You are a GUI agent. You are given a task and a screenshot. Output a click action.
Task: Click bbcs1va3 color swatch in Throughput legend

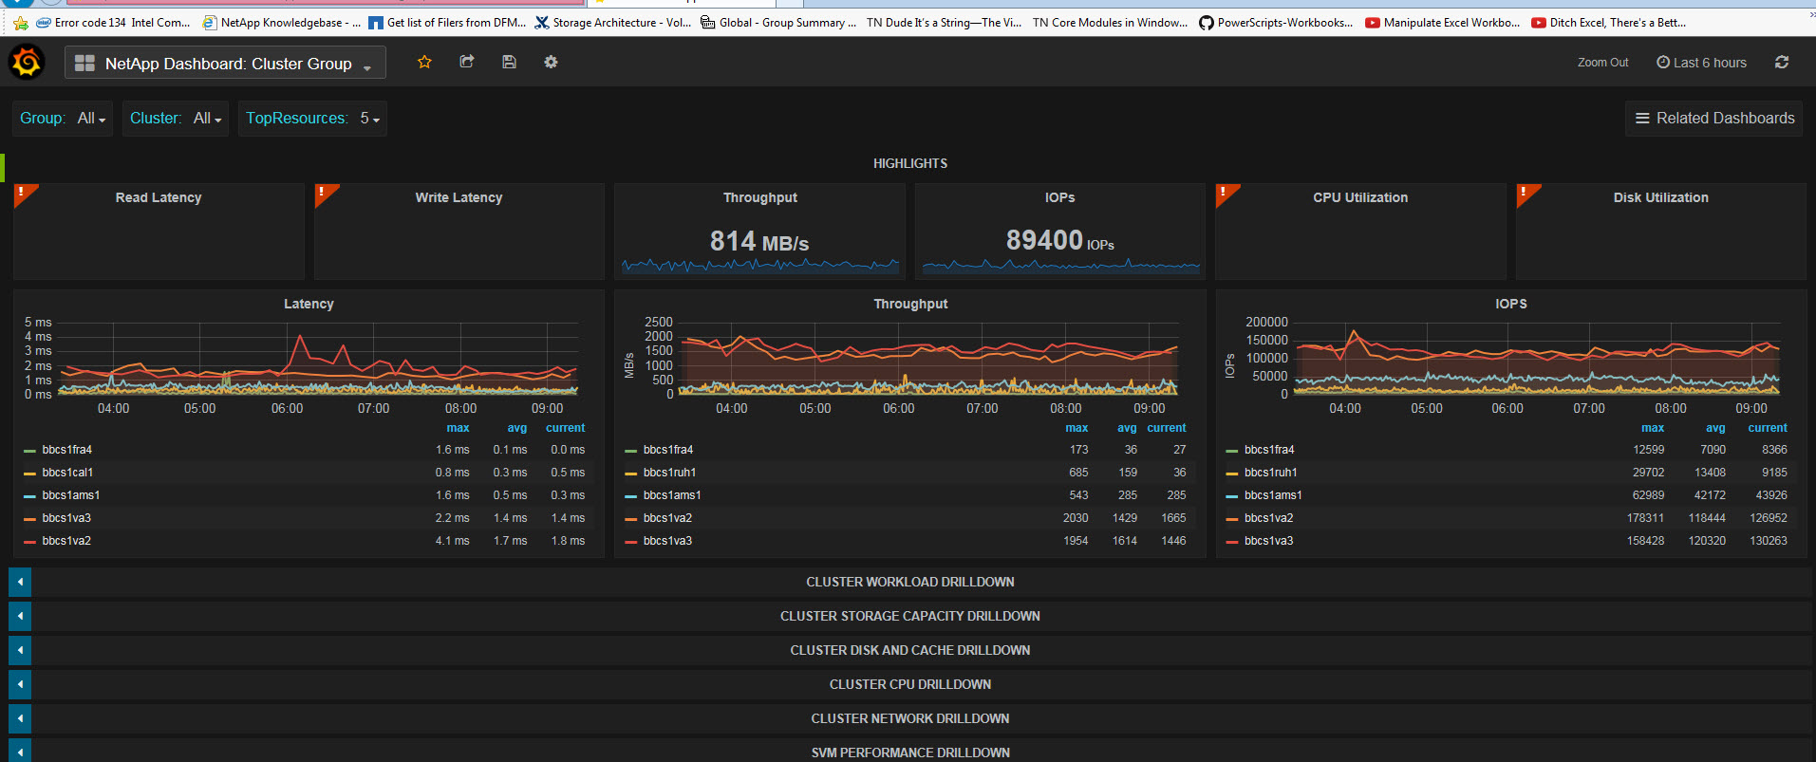(x=630, y=542)
